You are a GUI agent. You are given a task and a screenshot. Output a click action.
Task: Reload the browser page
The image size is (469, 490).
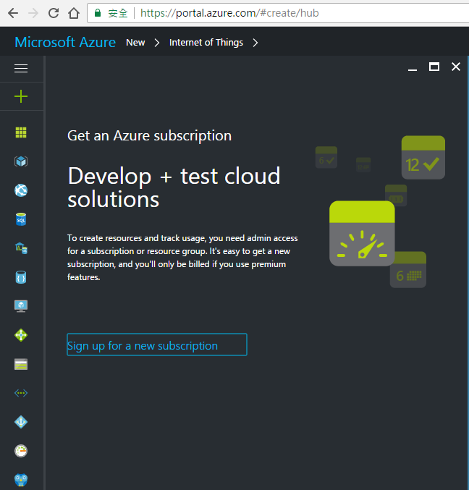click(54, 13)
